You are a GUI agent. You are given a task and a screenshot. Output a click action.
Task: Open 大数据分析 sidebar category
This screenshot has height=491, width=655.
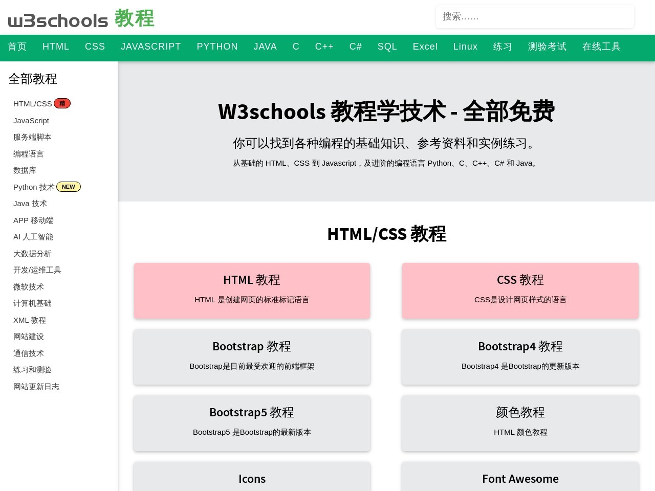click(32, 254)
